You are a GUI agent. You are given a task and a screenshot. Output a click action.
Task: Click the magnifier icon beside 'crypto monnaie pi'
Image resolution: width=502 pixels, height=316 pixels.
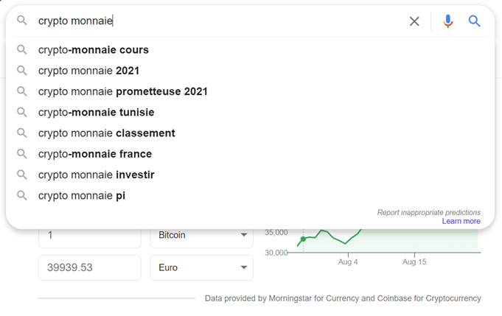point(22,196)
